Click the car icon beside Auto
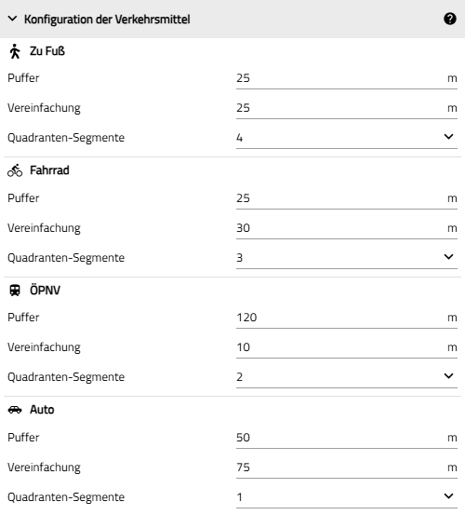 click(15, 410)
